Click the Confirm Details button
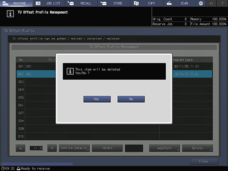228x171 pixels. coord(74,148)
